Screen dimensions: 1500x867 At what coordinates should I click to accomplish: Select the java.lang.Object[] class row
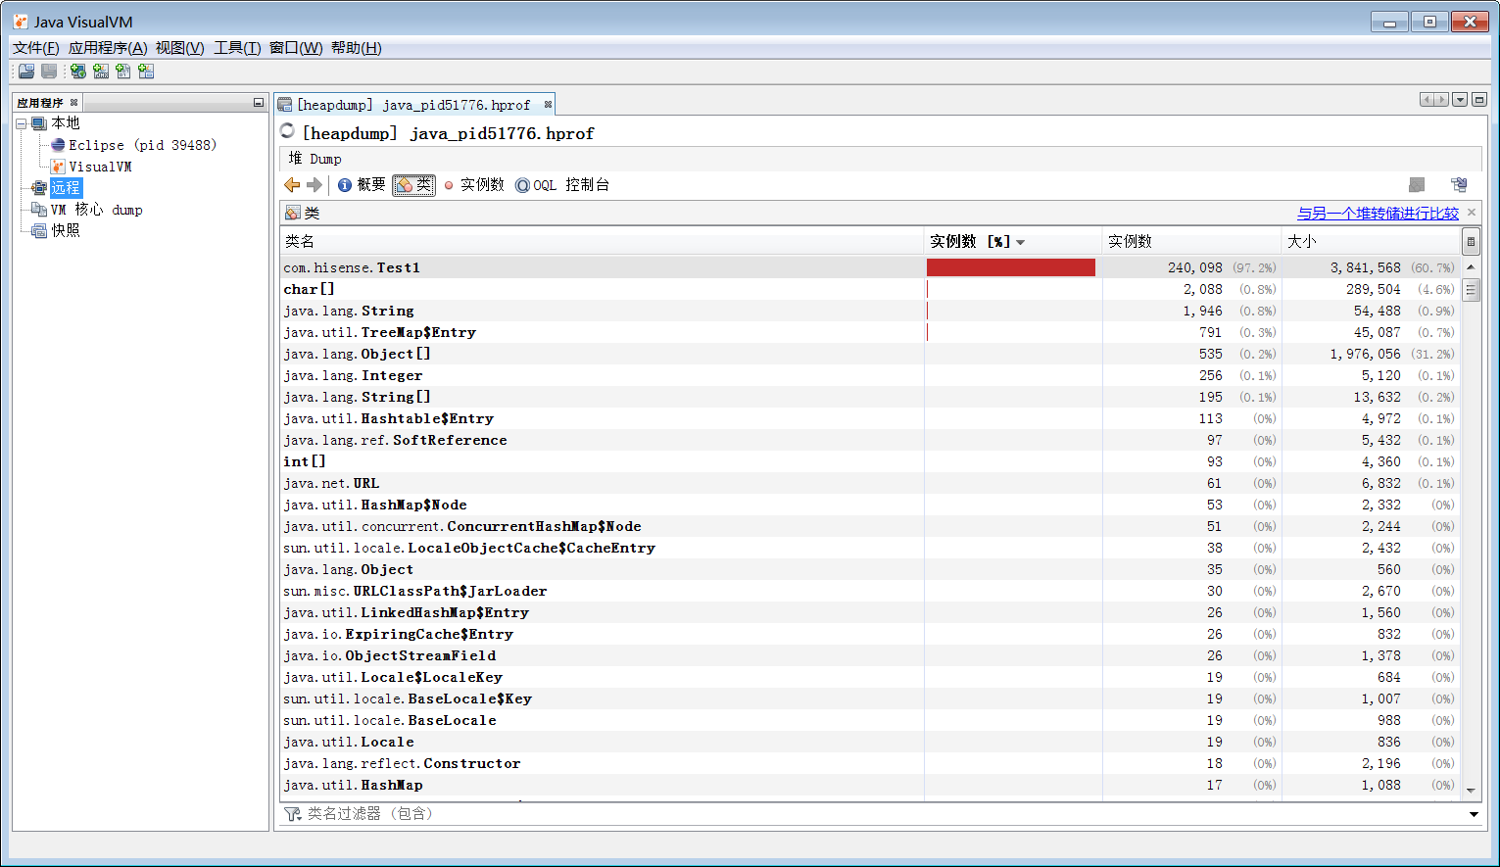870,354
